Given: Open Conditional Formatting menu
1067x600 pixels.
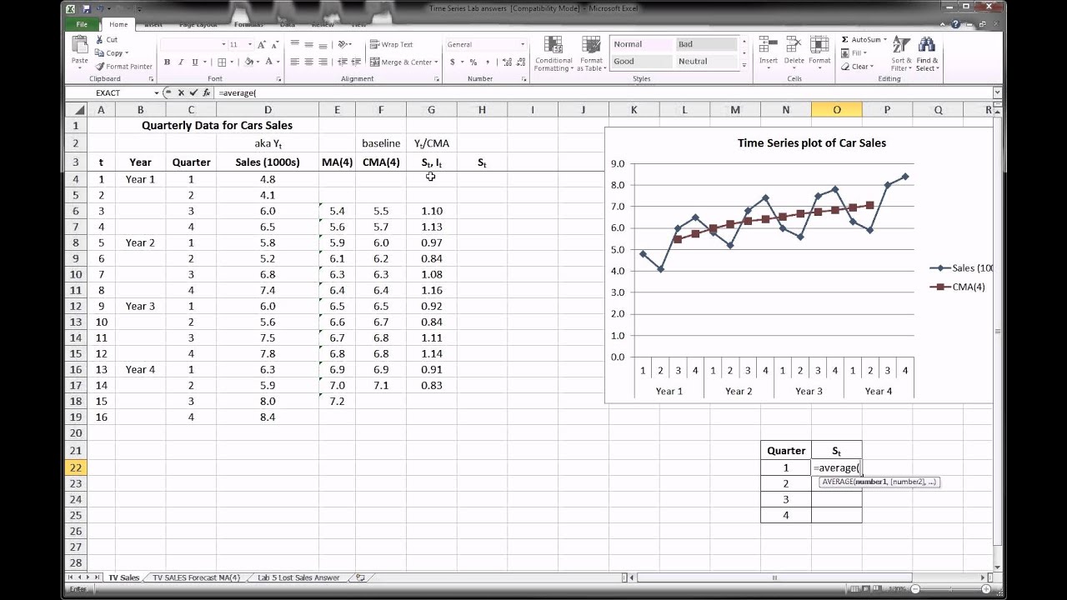Looking at the screenshot, I should [553, 54].
